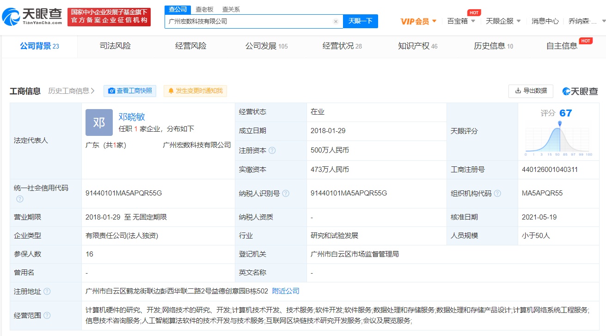Switch to 查关系 search tab

pyautogui.click(x=231, y=9)
